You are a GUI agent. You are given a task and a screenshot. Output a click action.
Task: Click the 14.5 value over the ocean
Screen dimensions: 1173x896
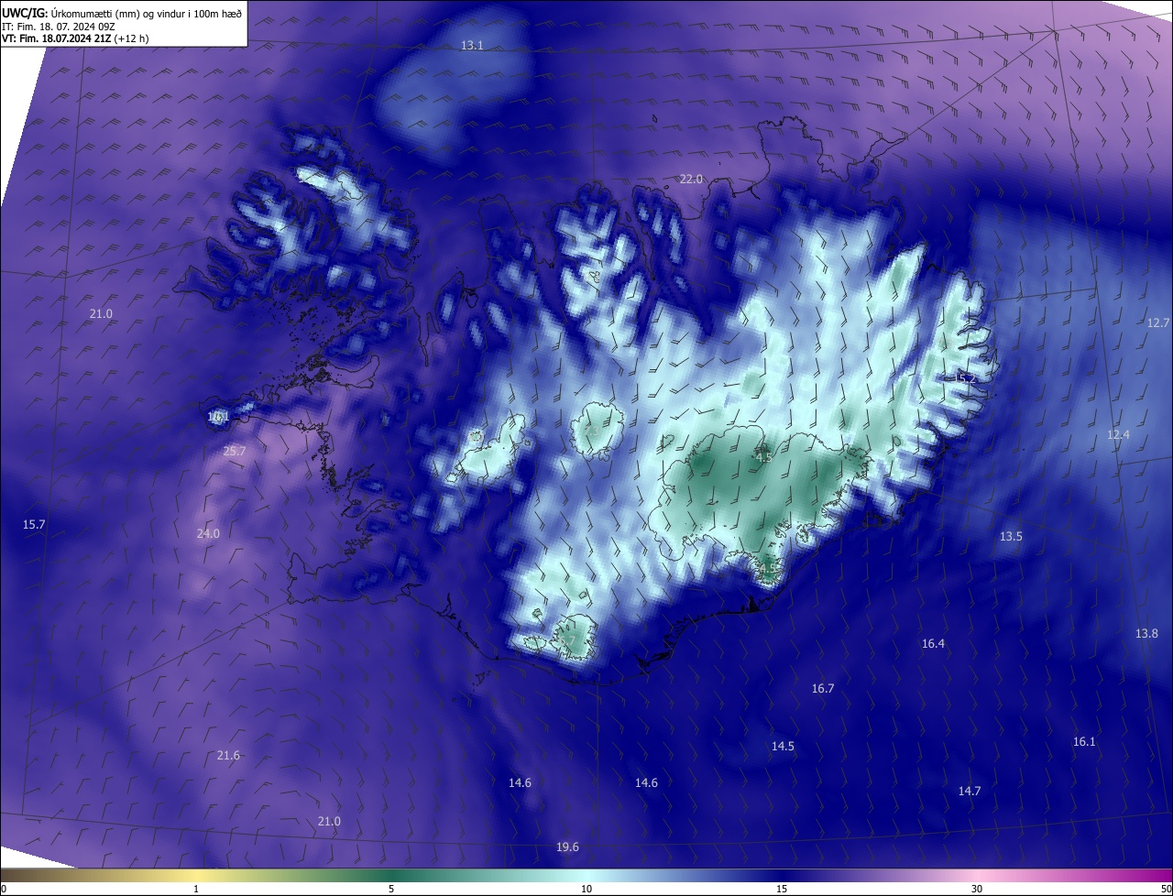pyautogui.click(x=783, y=747)
